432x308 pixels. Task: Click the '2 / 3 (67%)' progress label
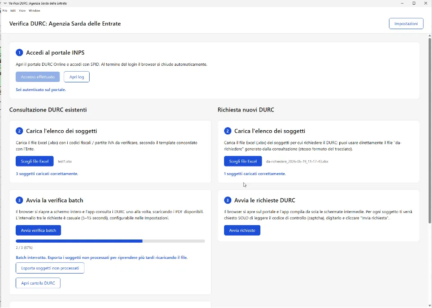24,248
